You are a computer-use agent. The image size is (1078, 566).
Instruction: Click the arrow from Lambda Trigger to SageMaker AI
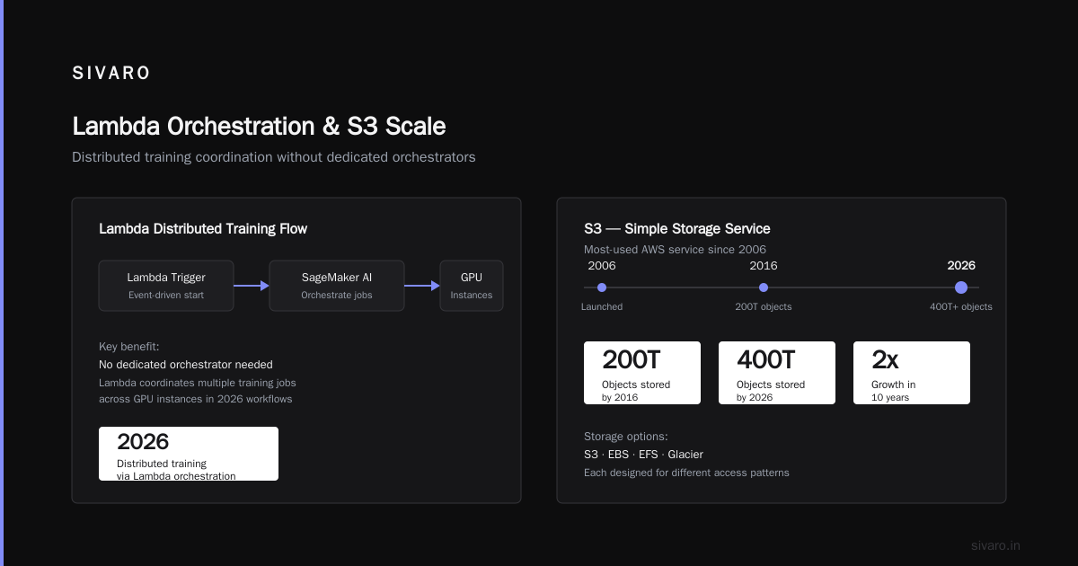tap(252, 286)
